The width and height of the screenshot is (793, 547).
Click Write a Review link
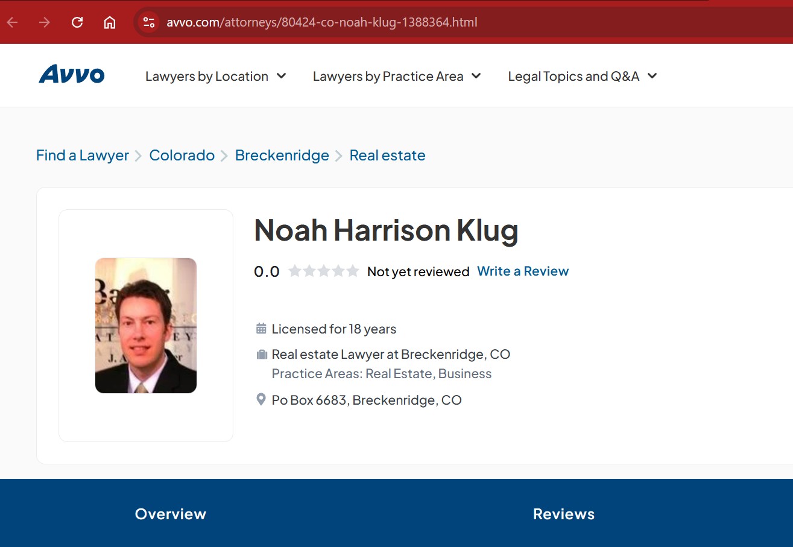click(x=523, y=271)
